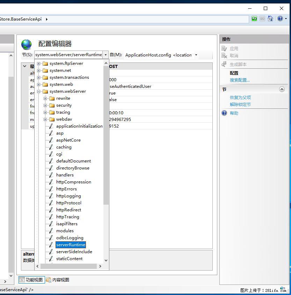Click the green refresh icon in address bar
The width and height of the screenshot is (291, 295).
tap(254, 19)
